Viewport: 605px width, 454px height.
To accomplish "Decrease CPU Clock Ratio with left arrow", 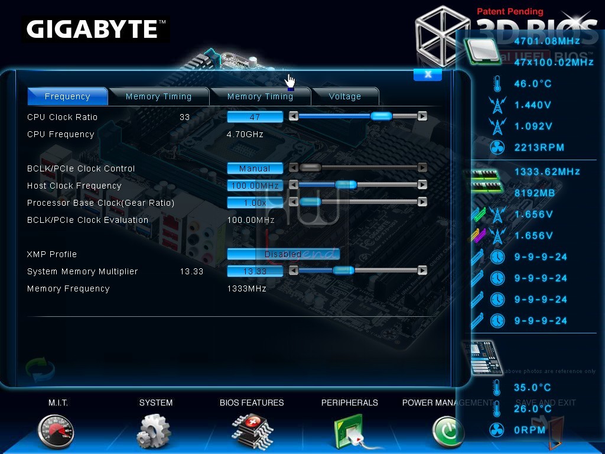I will 294,116.
